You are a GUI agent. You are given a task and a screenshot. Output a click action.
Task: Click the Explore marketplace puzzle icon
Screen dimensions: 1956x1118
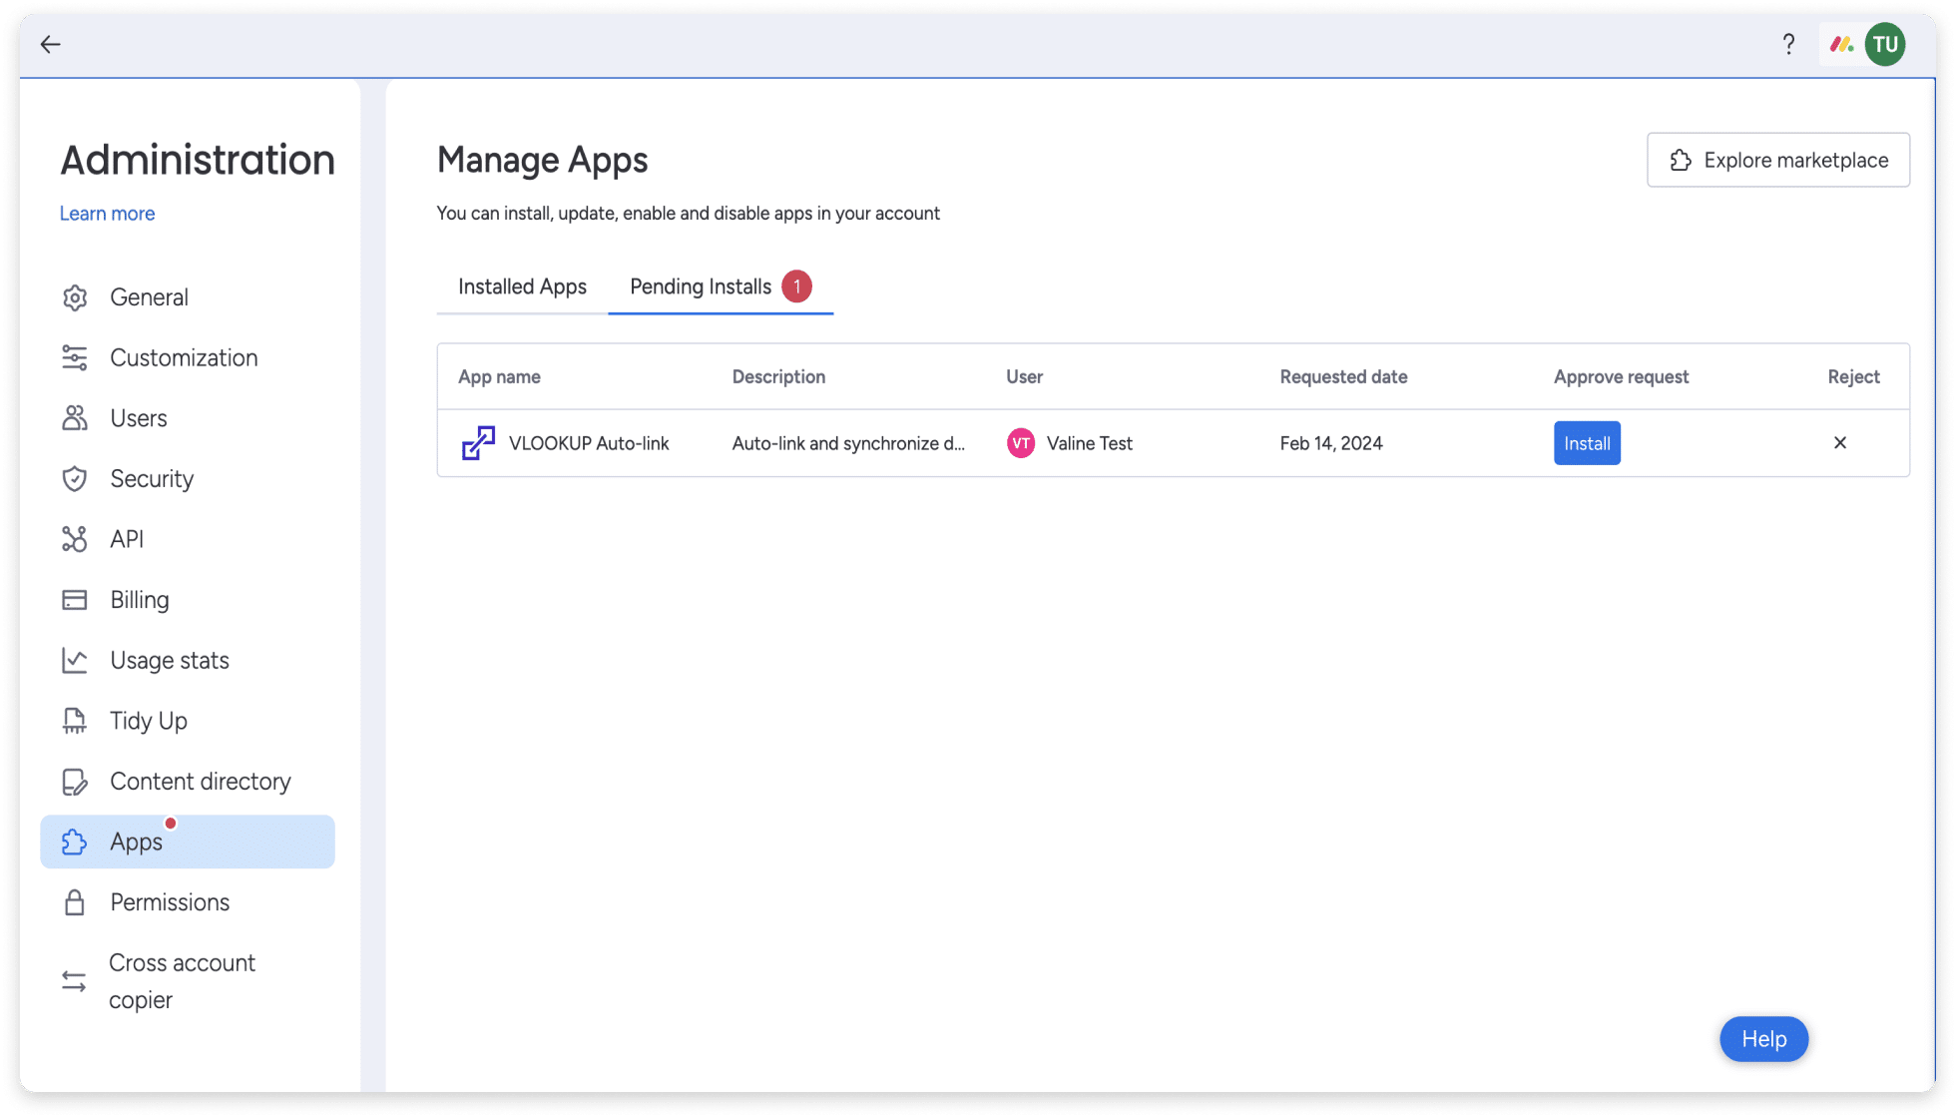[1681, 160]
